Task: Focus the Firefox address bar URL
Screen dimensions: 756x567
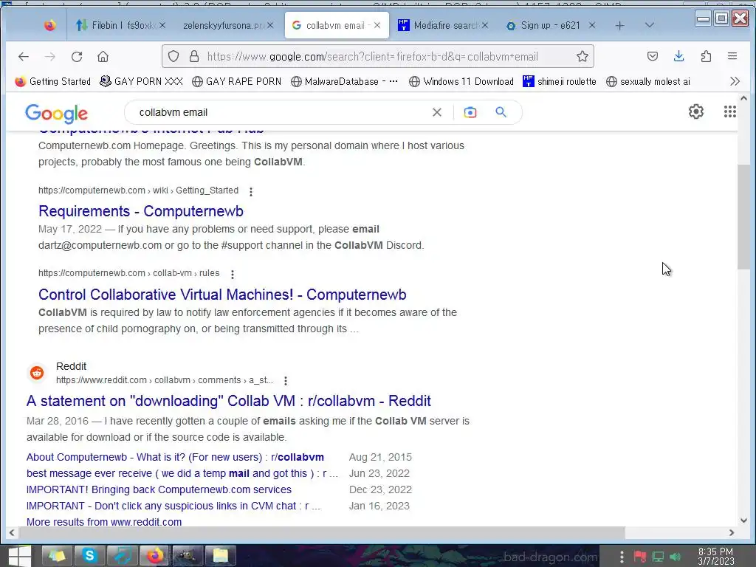Action: pyautogui.click(x=372, y=56)
